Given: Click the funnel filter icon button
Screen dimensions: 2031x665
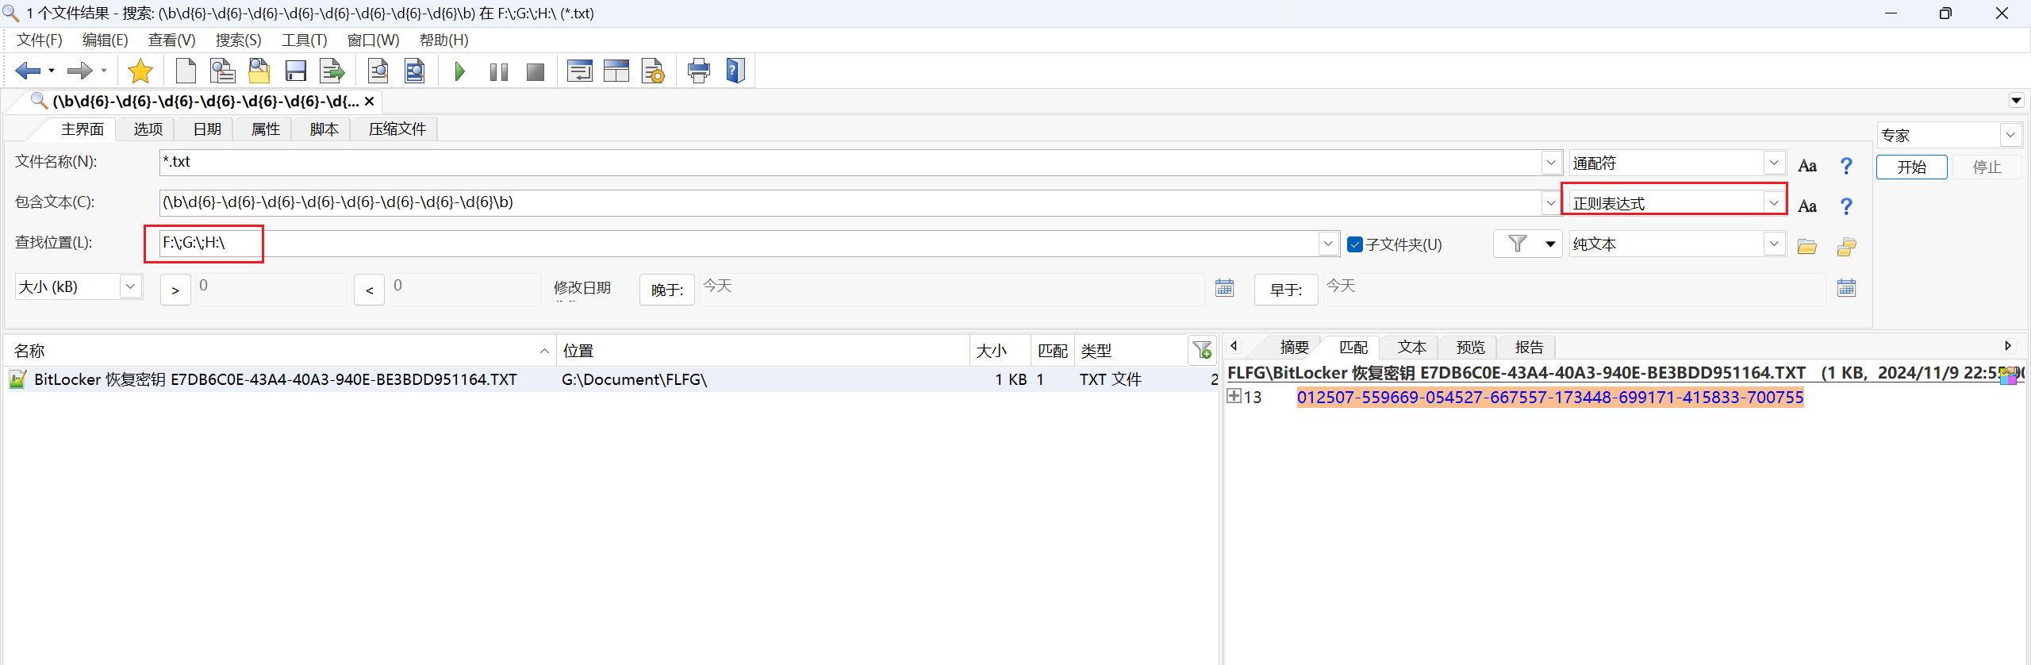Looking at the screenshot, I should (x=1517, y=244).
